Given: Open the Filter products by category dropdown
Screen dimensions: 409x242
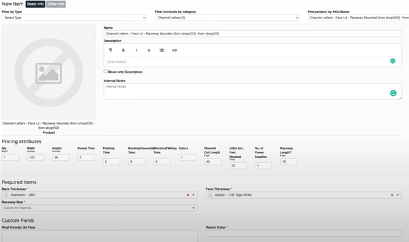Looking at the screenshot, I should click(x=227, y=18).
